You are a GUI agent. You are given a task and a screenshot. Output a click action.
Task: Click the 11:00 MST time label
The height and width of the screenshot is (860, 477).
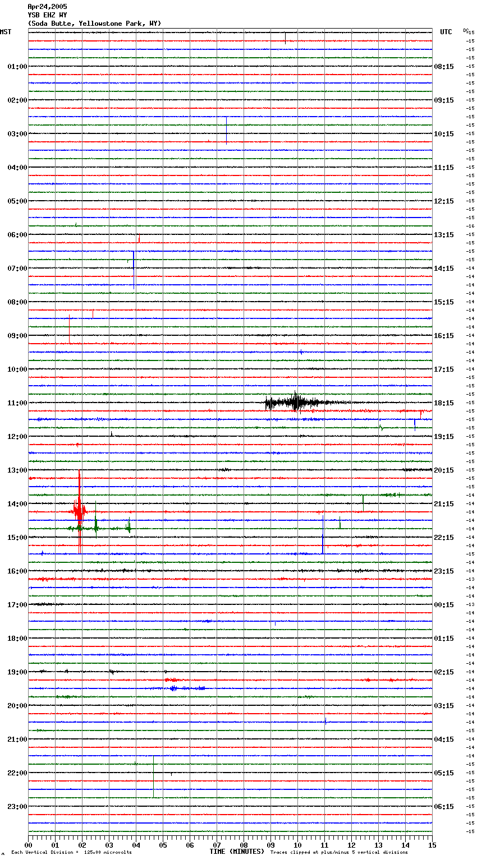(x=17, y=403)
